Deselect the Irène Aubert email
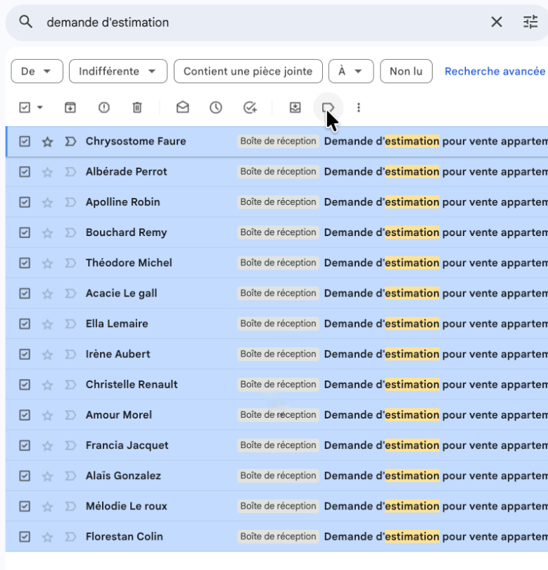This screenshot has width=548, height=570. pyautogui.click(x=25, y=354)
